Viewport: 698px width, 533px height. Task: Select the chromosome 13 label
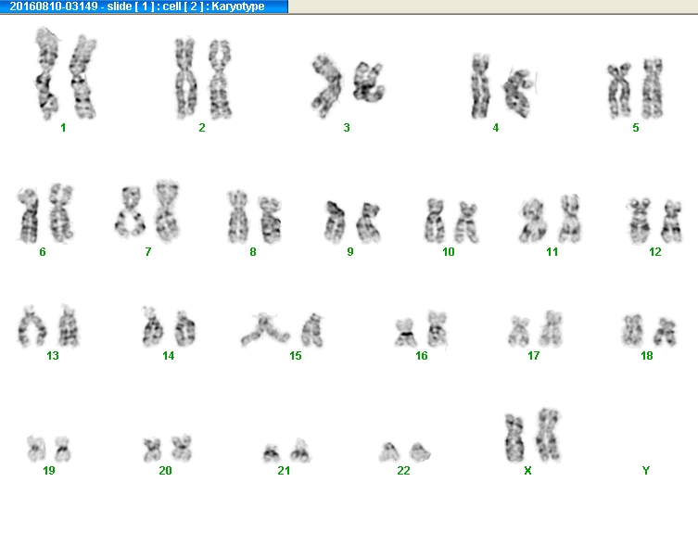pyautogui.click(x=53, y=356)
